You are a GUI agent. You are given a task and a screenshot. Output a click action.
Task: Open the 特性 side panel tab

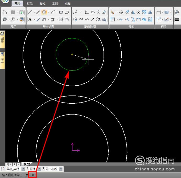[2, 60]
